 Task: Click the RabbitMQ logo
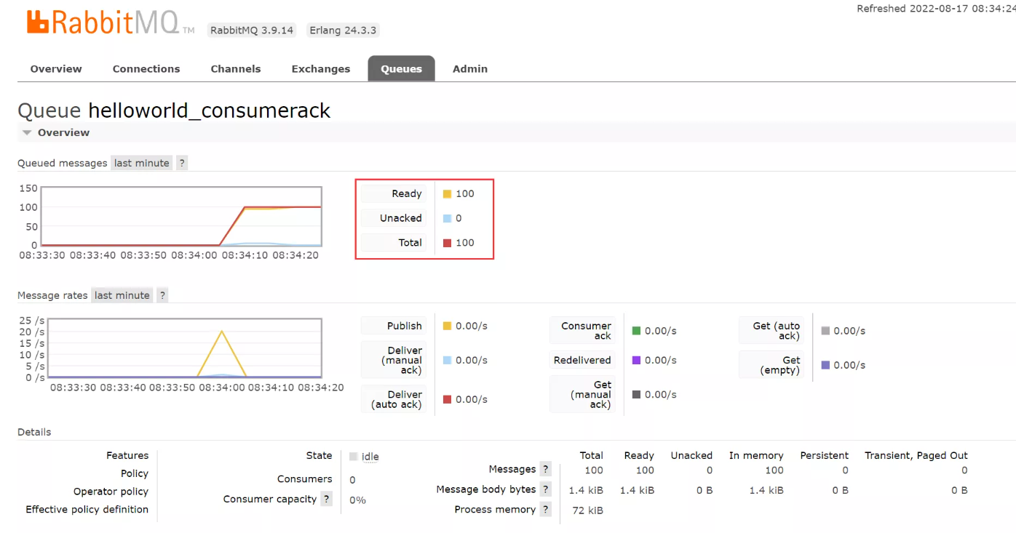point(111,22)
